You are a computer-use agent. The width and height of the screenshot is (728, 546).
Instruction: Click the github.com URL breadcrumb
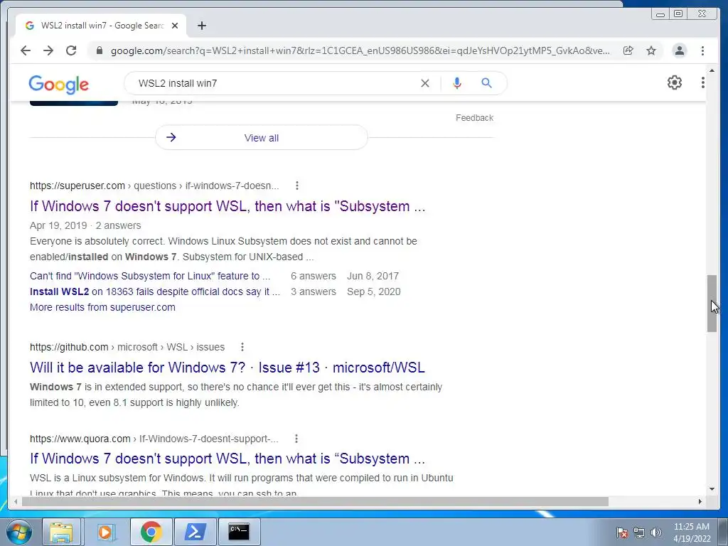tap(127, 347)
